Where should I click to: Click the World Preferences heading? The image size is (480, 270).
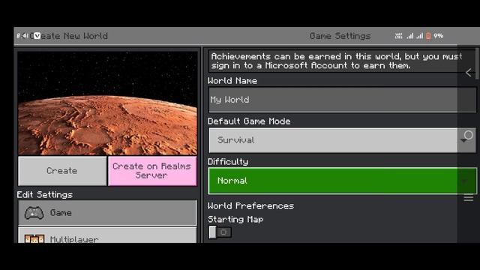tap(250, 205)
